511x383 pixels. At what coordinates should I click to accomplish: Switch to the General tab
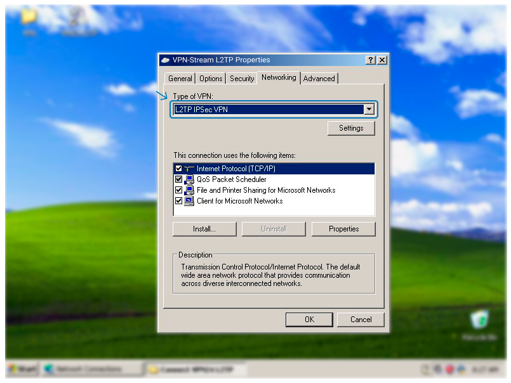click(x=180, y=79)
